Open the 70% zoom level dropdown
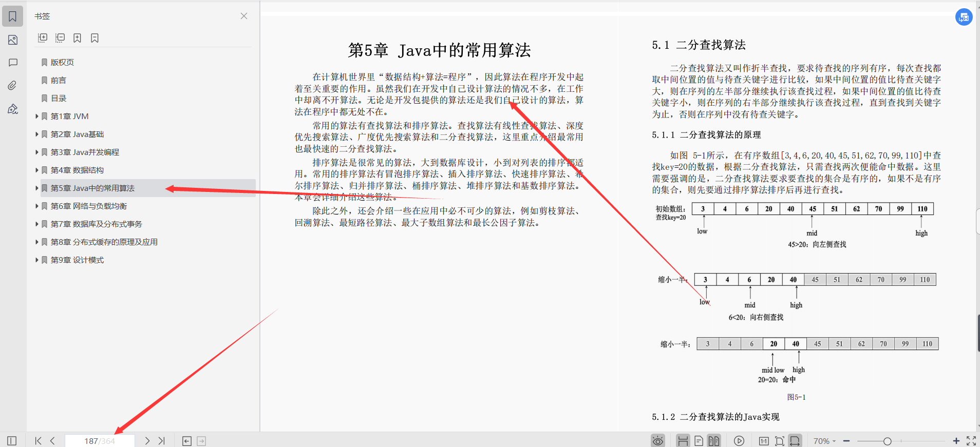 824,441
